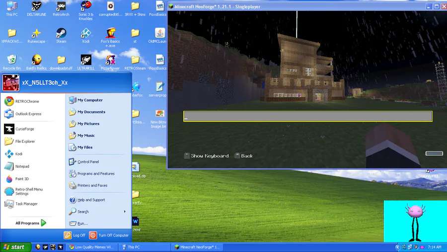Switch to This PC taskbar button
Screen dimensions: 447x252
point(145,247)
